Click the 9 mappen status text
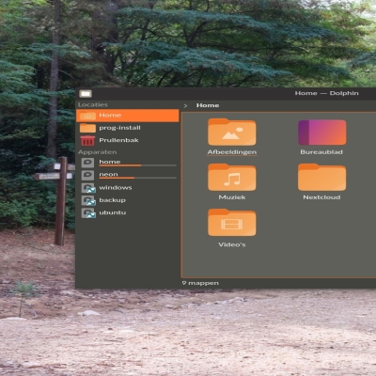 click(200, 283)
